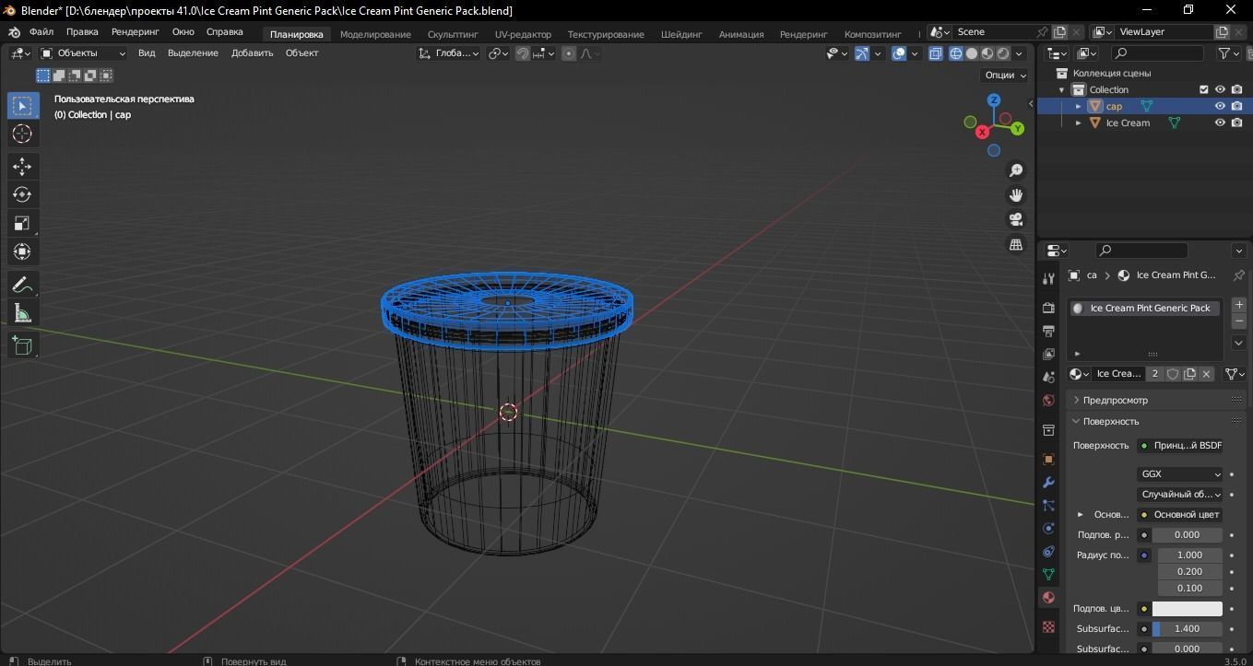Screen dimensions: 1253x666
Task: Open the View Layer properties tab
Action: 1048,354
